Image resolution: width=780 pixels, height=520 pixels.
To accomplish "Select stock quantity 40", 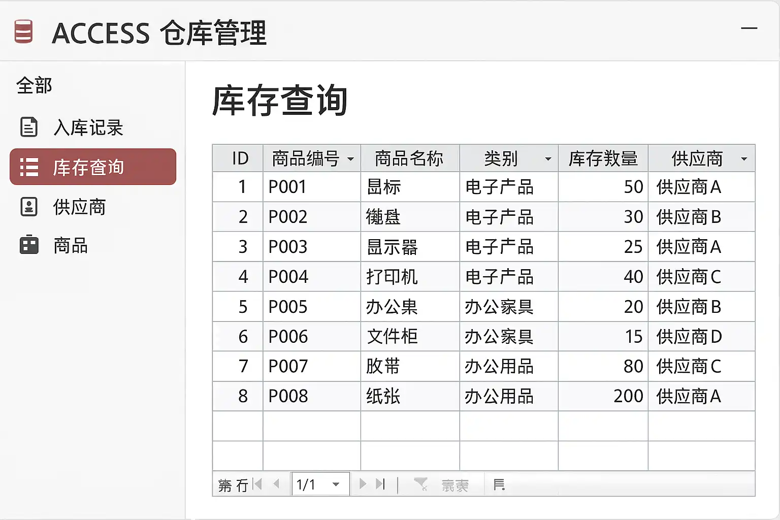I will point(633,277).
